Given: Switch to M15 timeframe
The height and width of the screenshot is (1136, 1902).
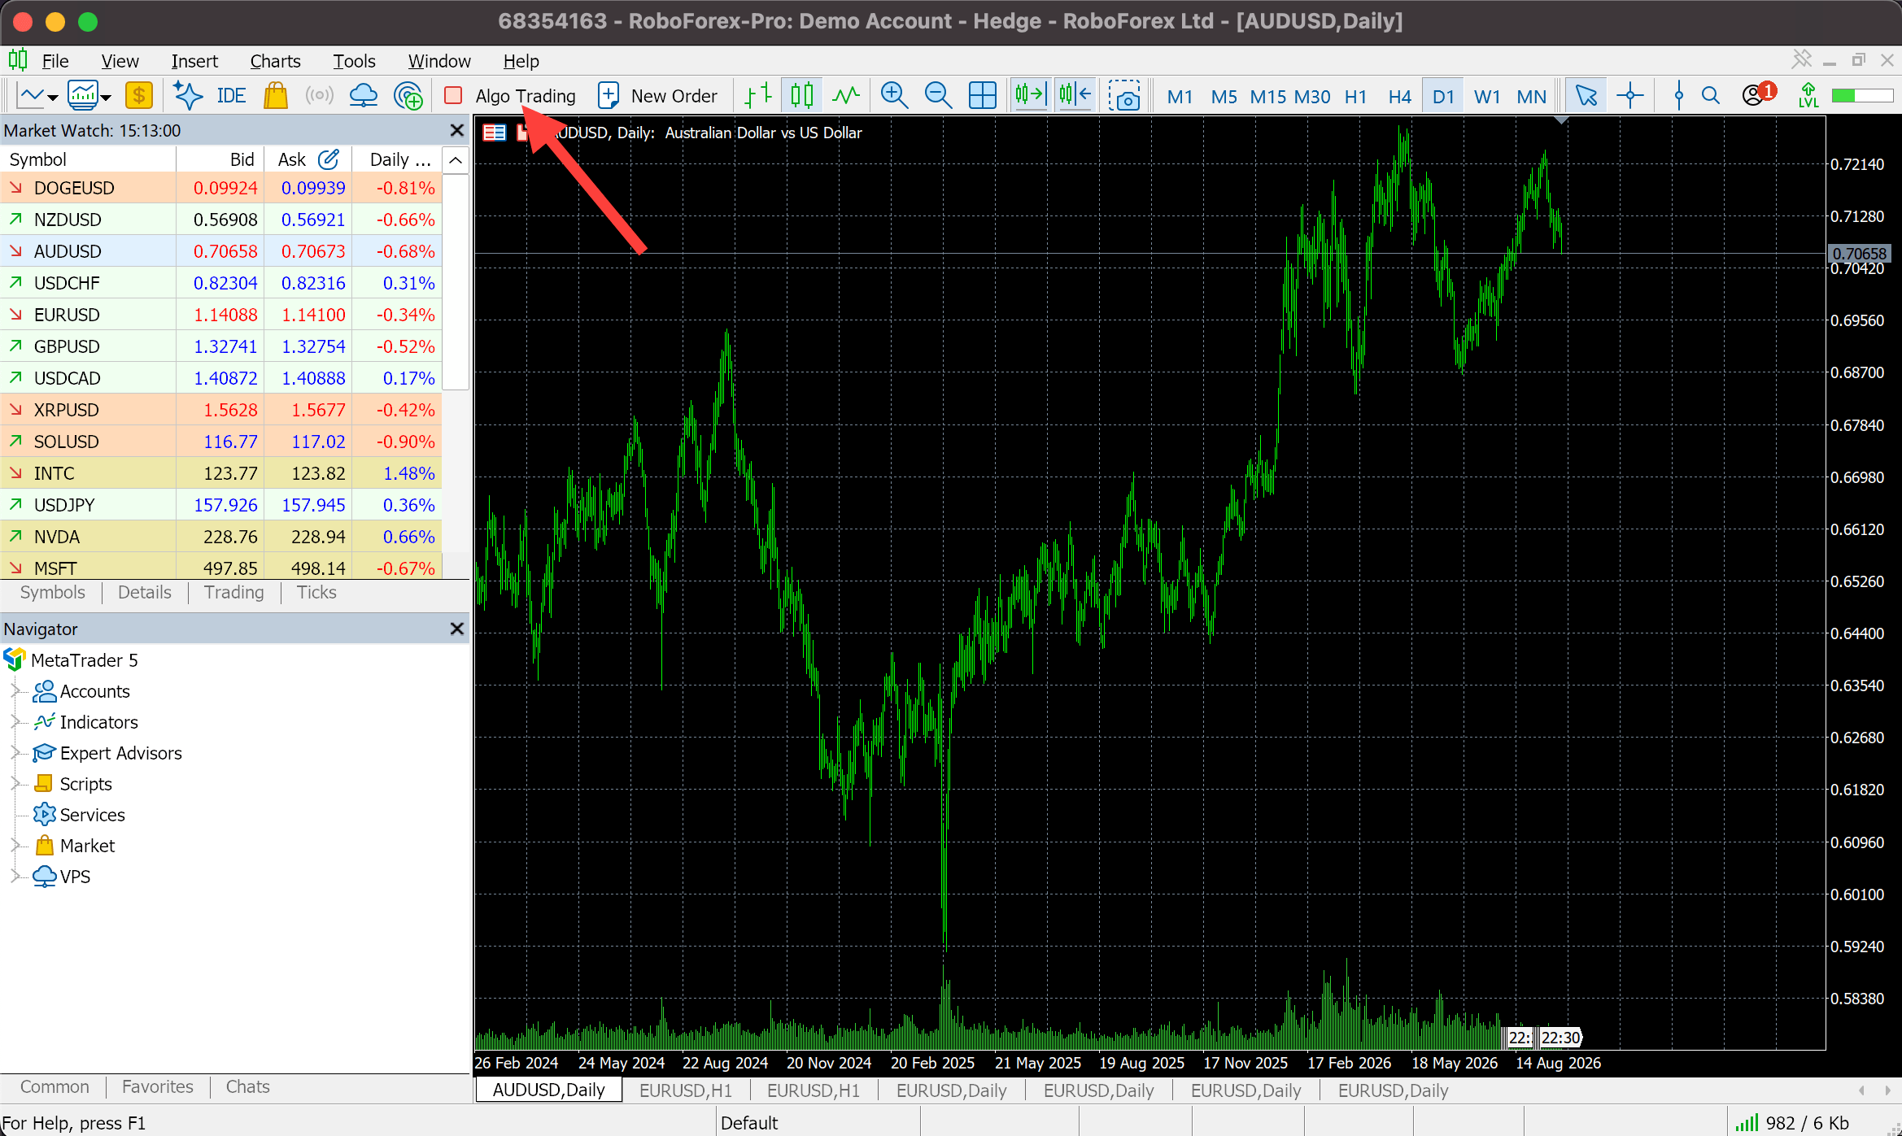Looking at the screenshot, I should (x=1267, y=97).
